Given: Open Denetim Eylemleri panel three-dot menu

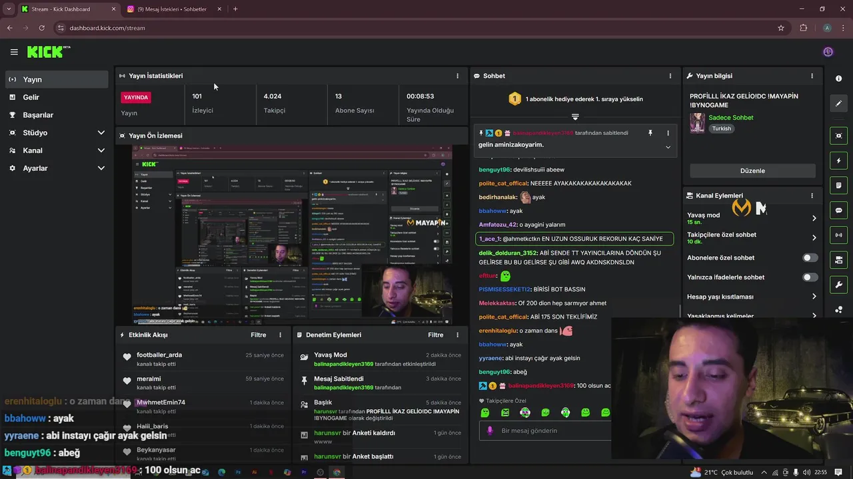Looking at the screenshot, I should pyautogui.click(x=457, y=335).
